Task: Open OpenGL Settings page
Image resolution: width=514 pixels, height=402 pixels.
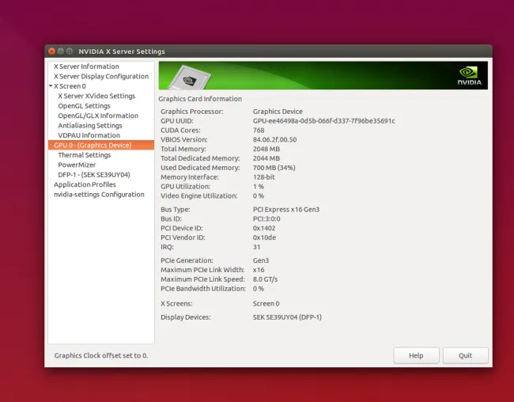Action: pyautogui.click(x=84, y=106)
